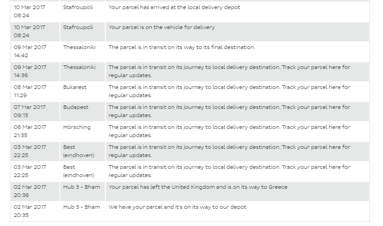Click the 09 Mar 2017 14:36 timestamp
Screen dimensions: 383x226
click(30, 71)
